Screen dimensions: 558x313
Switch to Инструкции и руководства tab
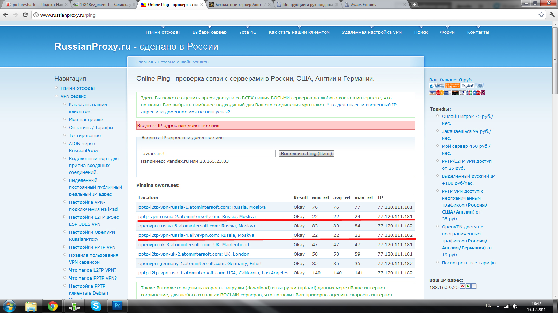point(307,5)
